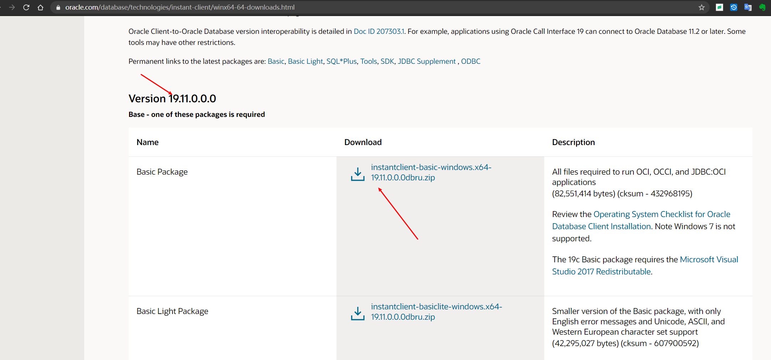Click the Version 19.11.0.0.0 heading
This screenshot has width=771, height=360.
(172, 98)
